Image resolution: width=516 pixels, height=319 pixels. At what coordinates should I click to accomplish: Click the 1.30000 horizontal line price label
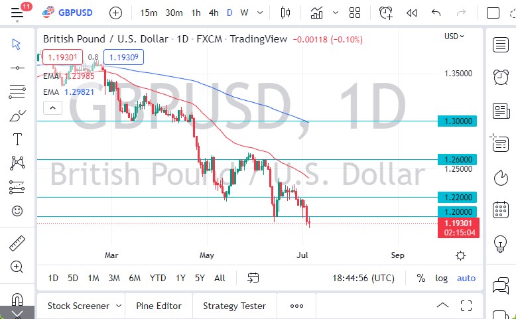point(458,121)
